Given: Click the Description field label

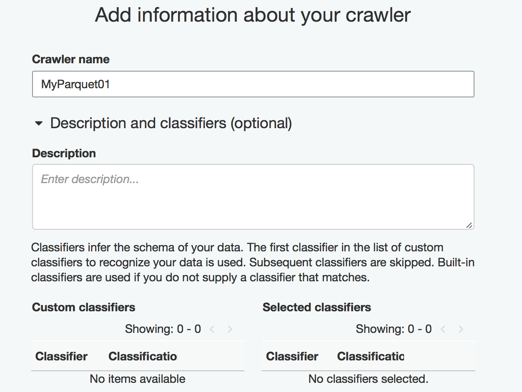Looking at the screenshot, I should coord(64,153).
